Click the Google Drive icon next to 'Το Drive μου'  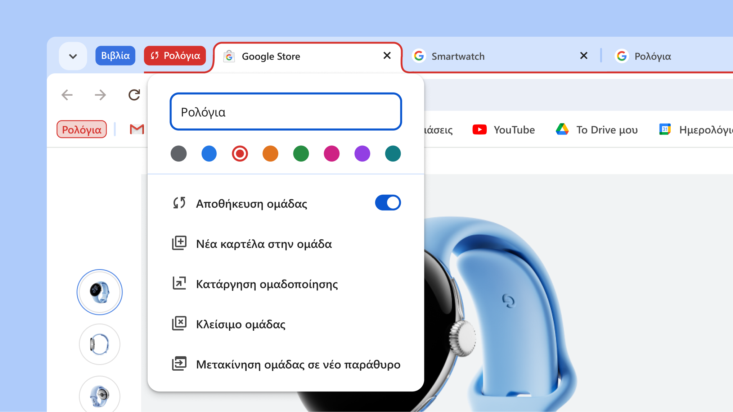(562, 129)
